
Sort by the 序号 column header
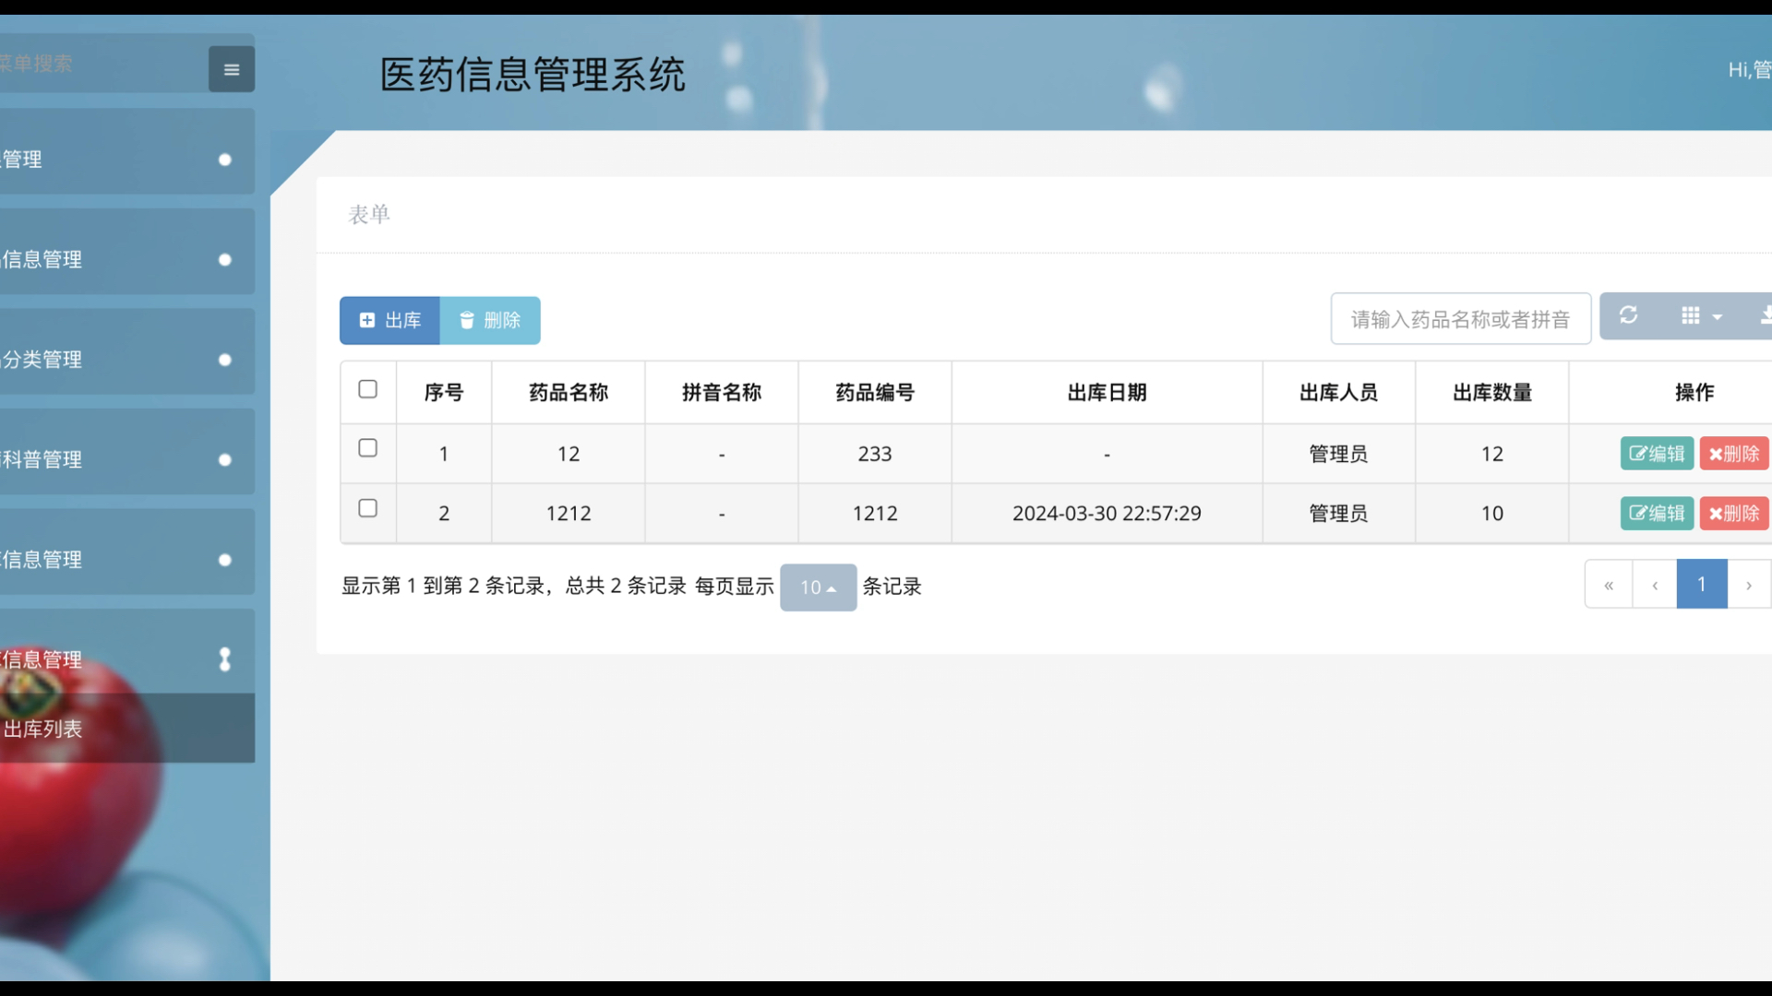point(444,393)
